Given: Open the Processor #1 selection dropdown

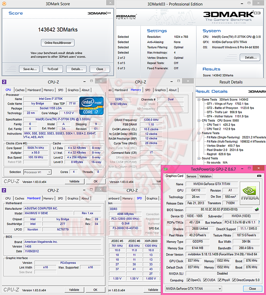Looking at the screenshot, I should 38,172.
